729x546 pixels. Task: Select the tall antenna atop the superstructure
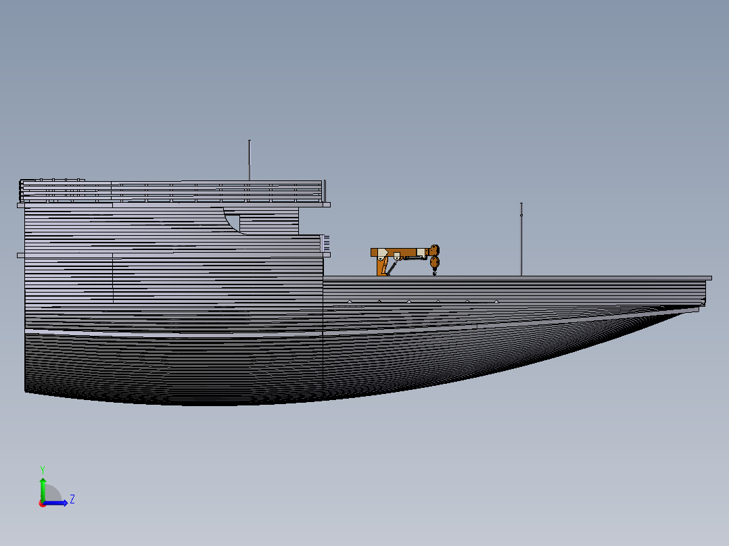(x=250, y=160)
